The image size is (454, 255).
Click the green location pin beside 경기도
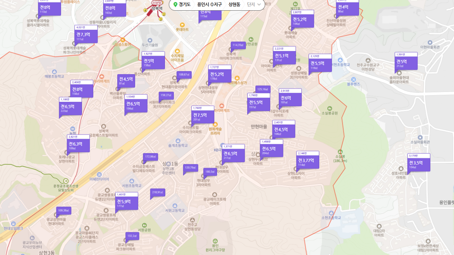(175, 5)
